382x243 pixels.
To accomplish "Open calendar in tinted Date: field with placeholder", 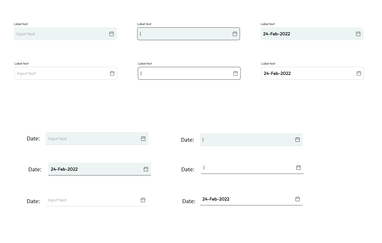I will (x=143, y=139).
